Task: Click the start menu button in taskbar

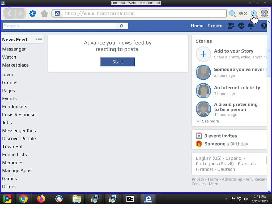Action: (7, 199)
